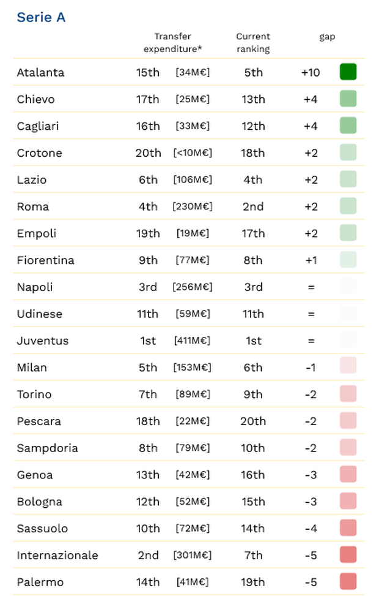Select the Transfer expenditure column header
Image resolution: width=379 pixels, height=596 pixels.
pyautogui.click(x=172, y=43)
